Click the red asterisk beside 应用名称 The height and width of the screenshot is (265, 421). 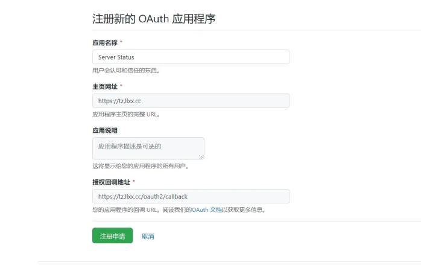121,42
